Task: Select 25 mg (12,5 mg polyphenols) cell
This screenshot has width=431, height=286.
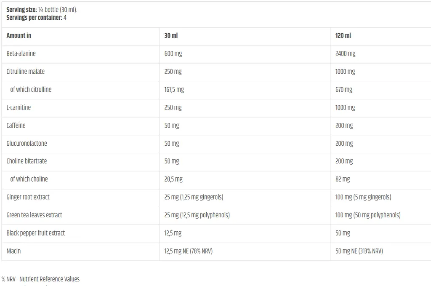Action: point(197,215)
